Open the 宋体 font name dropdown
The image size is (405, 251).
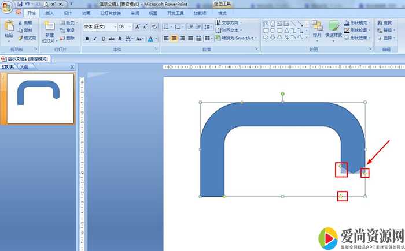(115, 27)
